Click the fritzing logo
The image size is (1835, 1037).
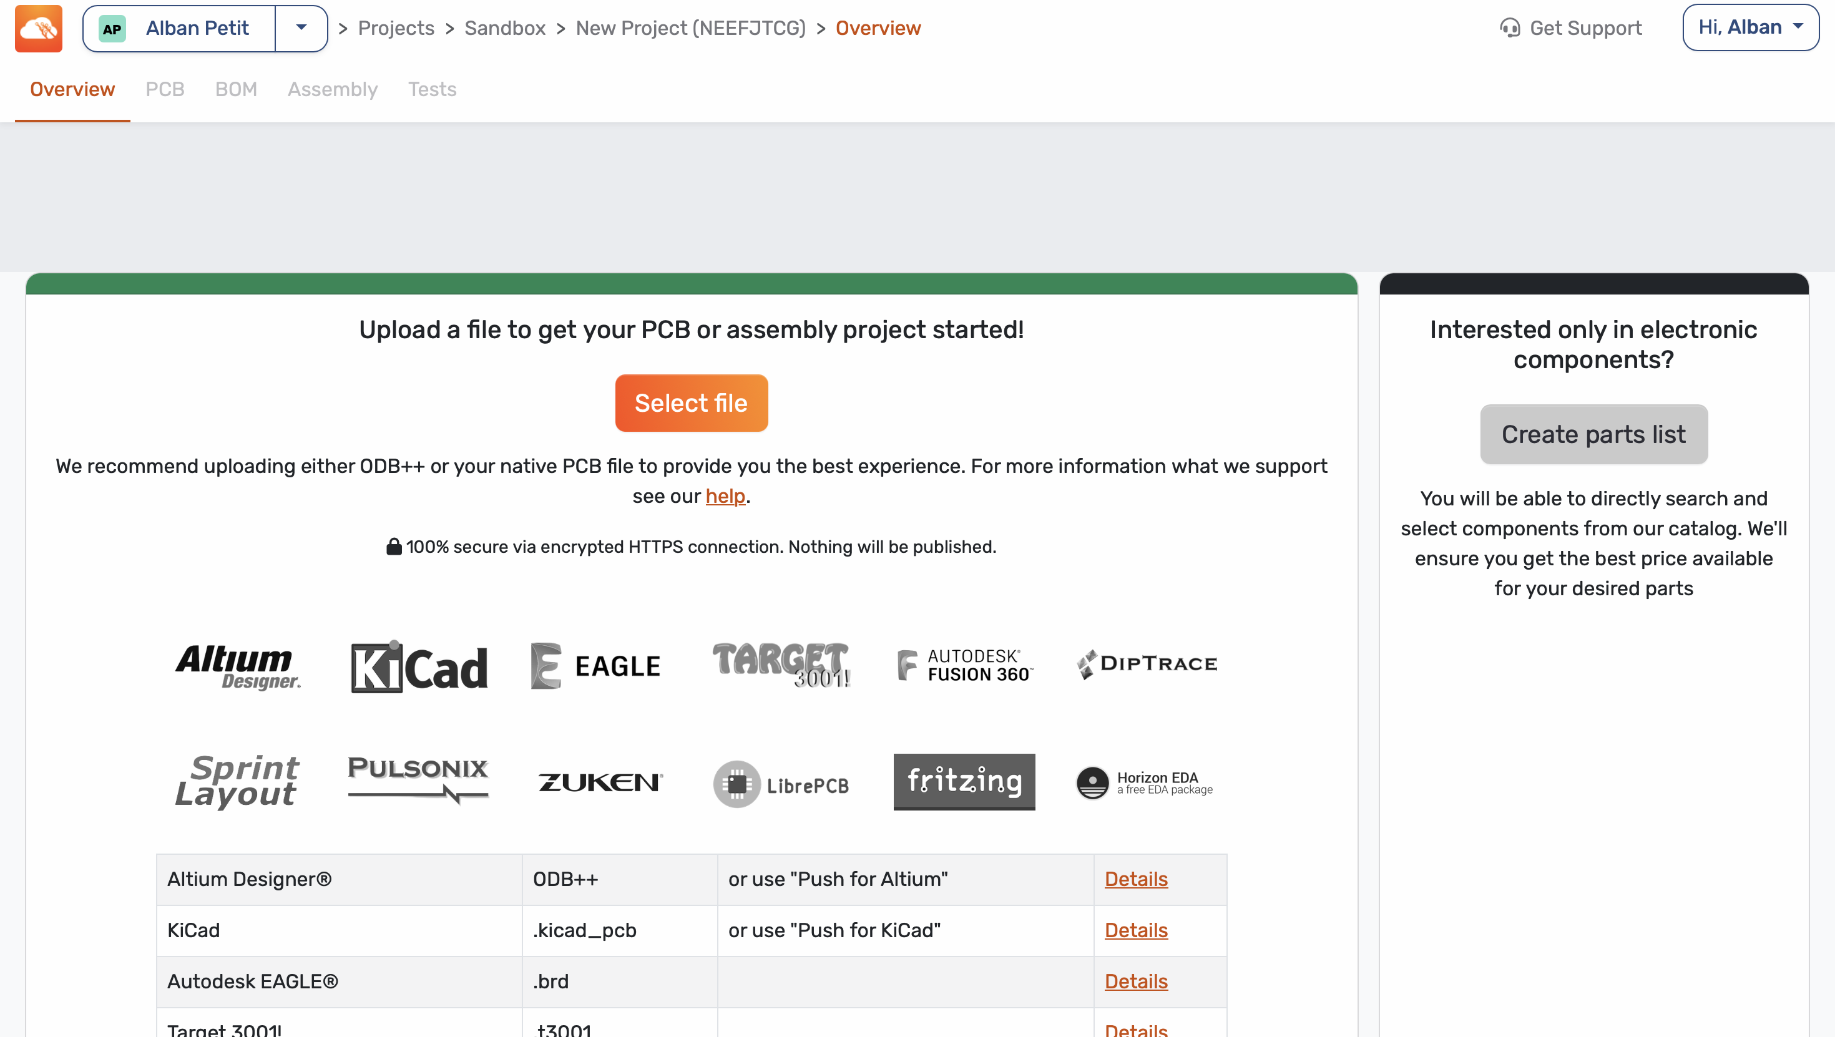tap(964, 781)
